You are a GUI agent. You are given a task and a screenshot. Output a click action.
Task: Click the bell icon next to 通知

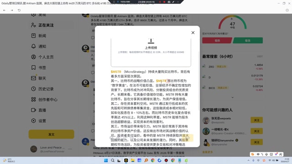[33, 46]
